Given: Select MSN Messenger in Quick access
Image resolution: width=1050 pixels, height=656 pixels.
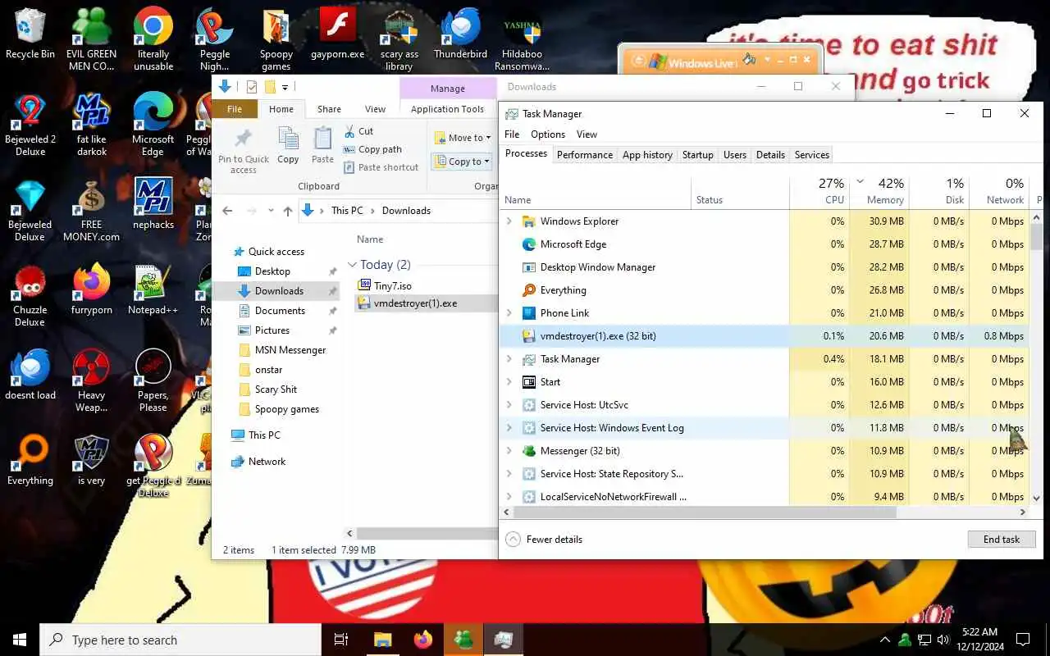Looking at the screenshot, I should point(290,350).
